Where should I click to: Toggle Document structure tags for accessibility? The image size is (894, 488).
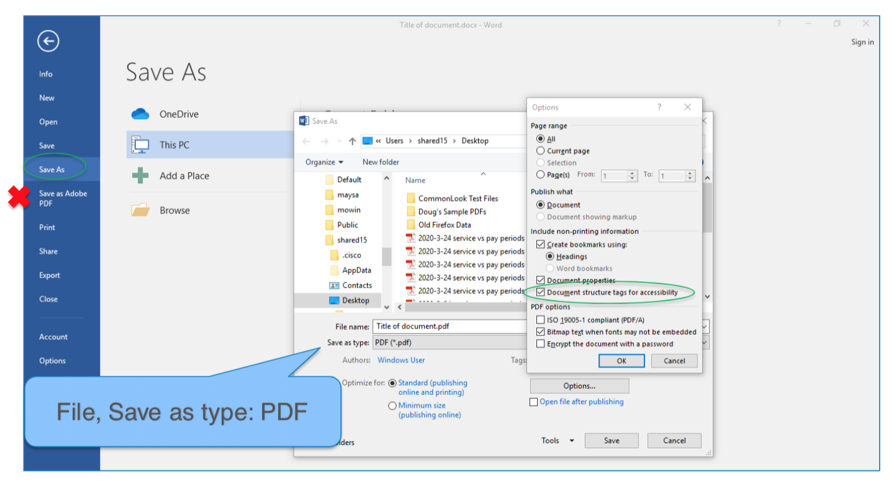coord(541,292)
